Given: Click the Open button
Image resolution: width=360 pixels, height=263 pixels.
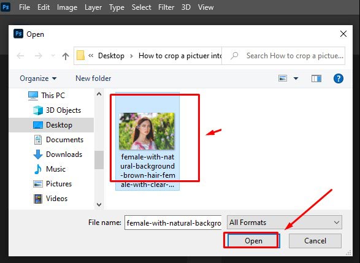Looking at the screenshot, I should click(x=253, y=241).
